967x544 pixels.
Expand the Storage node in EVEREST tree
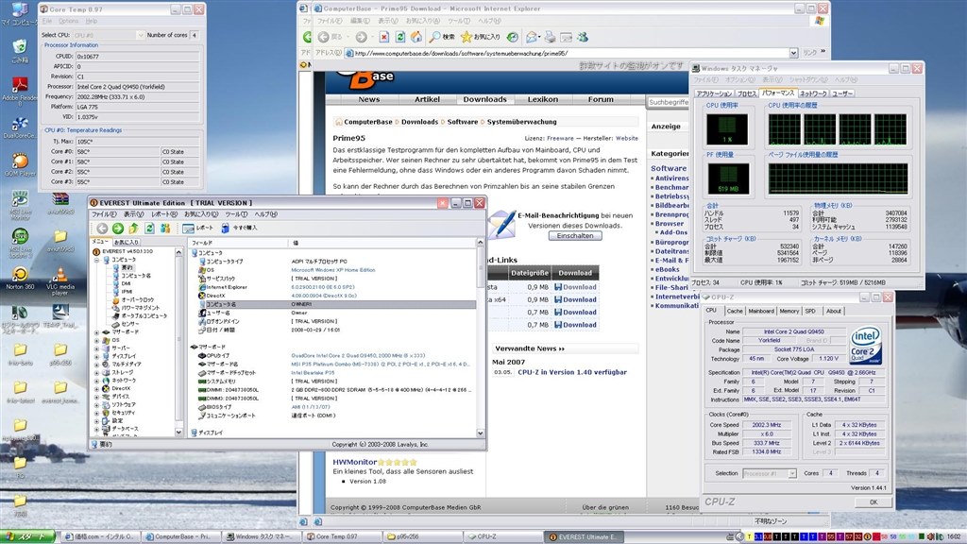(x=97, y=372)
